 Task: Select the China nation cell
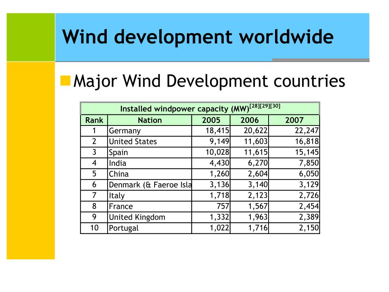click(x=150, y=174)
